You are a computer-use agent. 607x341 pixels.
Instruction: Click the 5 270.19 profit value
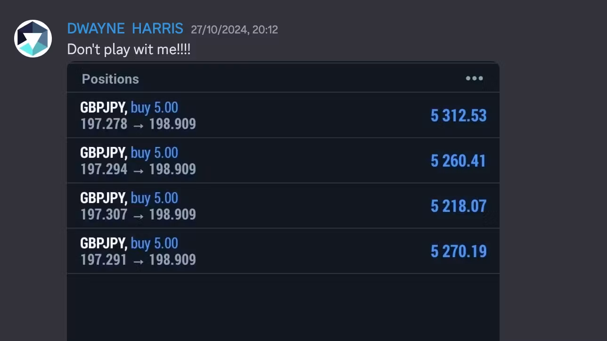tap(458, 251)
